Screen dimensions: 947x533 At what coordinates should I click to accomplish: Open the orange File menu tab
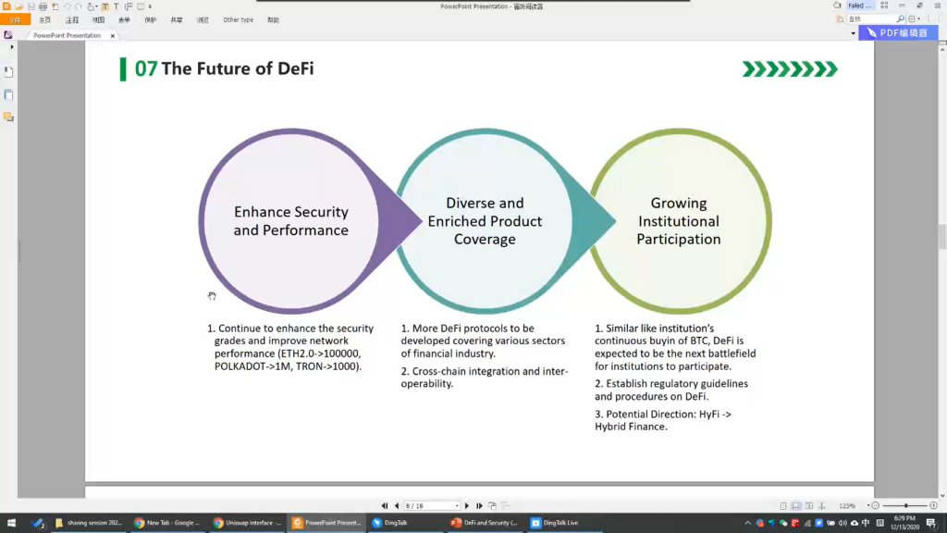tap(15, 19)
